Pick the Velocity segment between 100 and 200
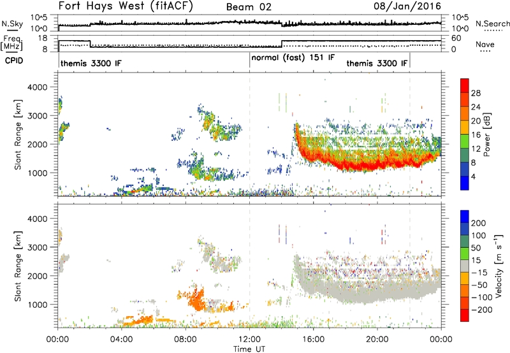The width and height of the screenshot is (510, 353). point(465,229)
